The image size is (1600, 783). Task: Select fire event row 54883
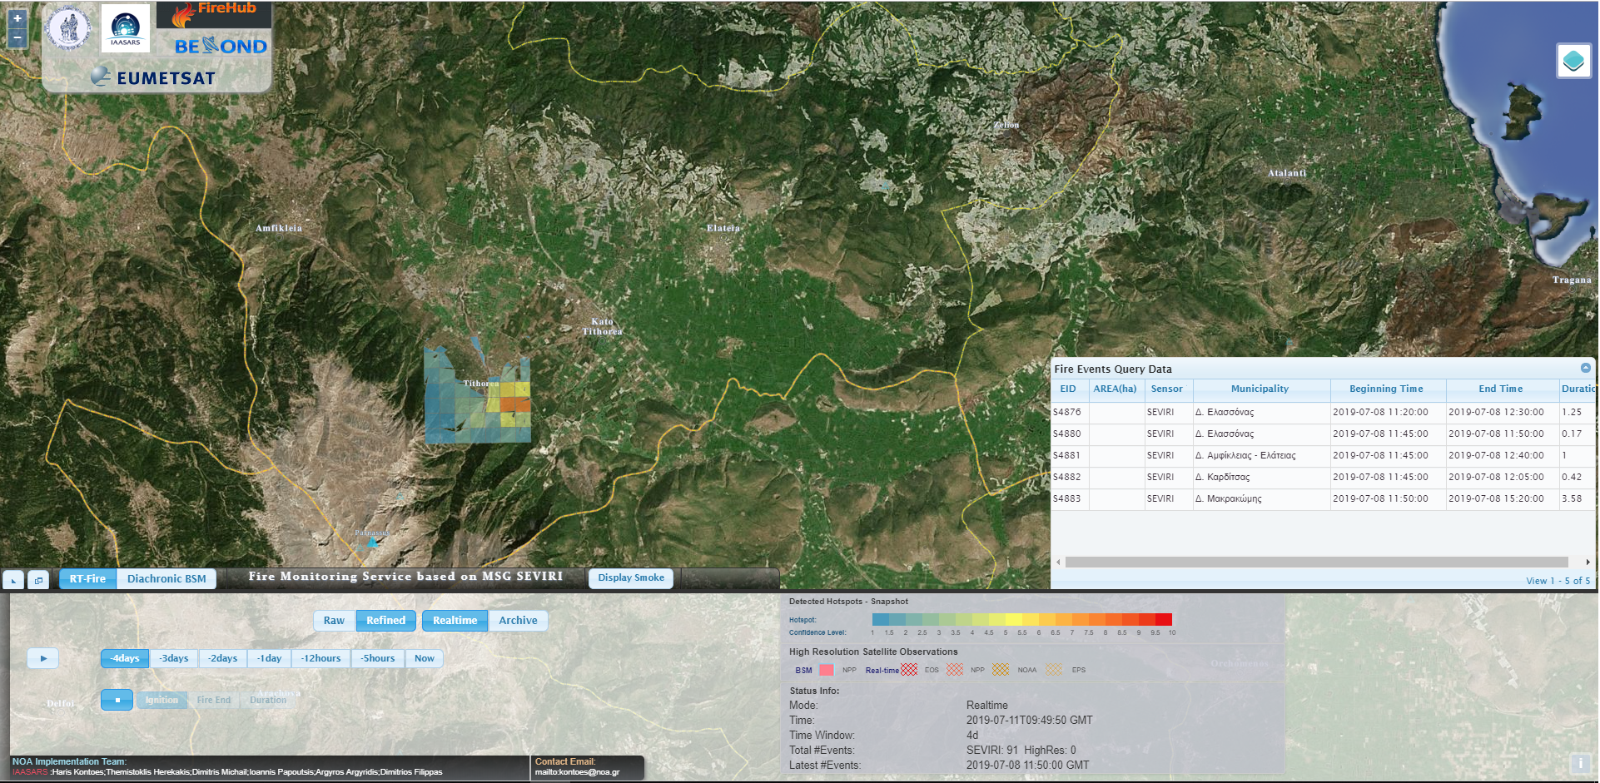(1324, 499)
